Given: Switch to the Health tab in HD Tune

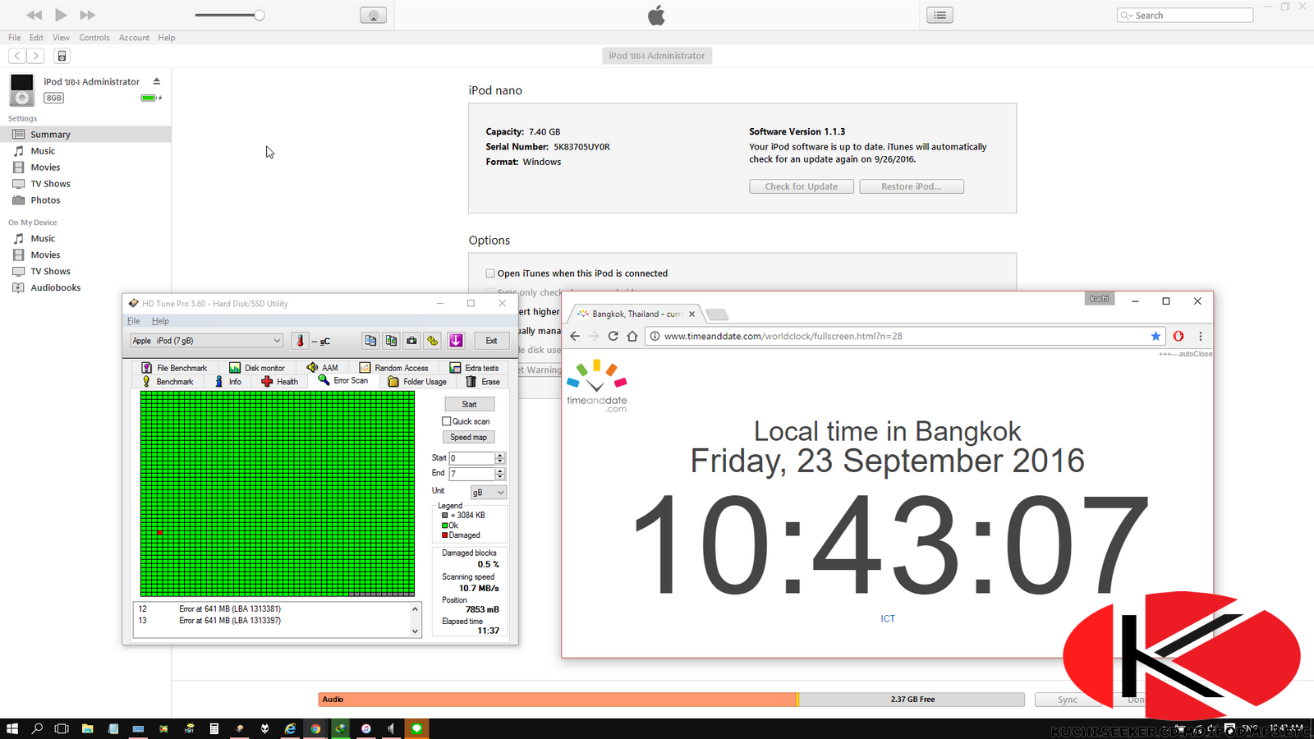Looking at the screenshot, I should click(280, 382).
